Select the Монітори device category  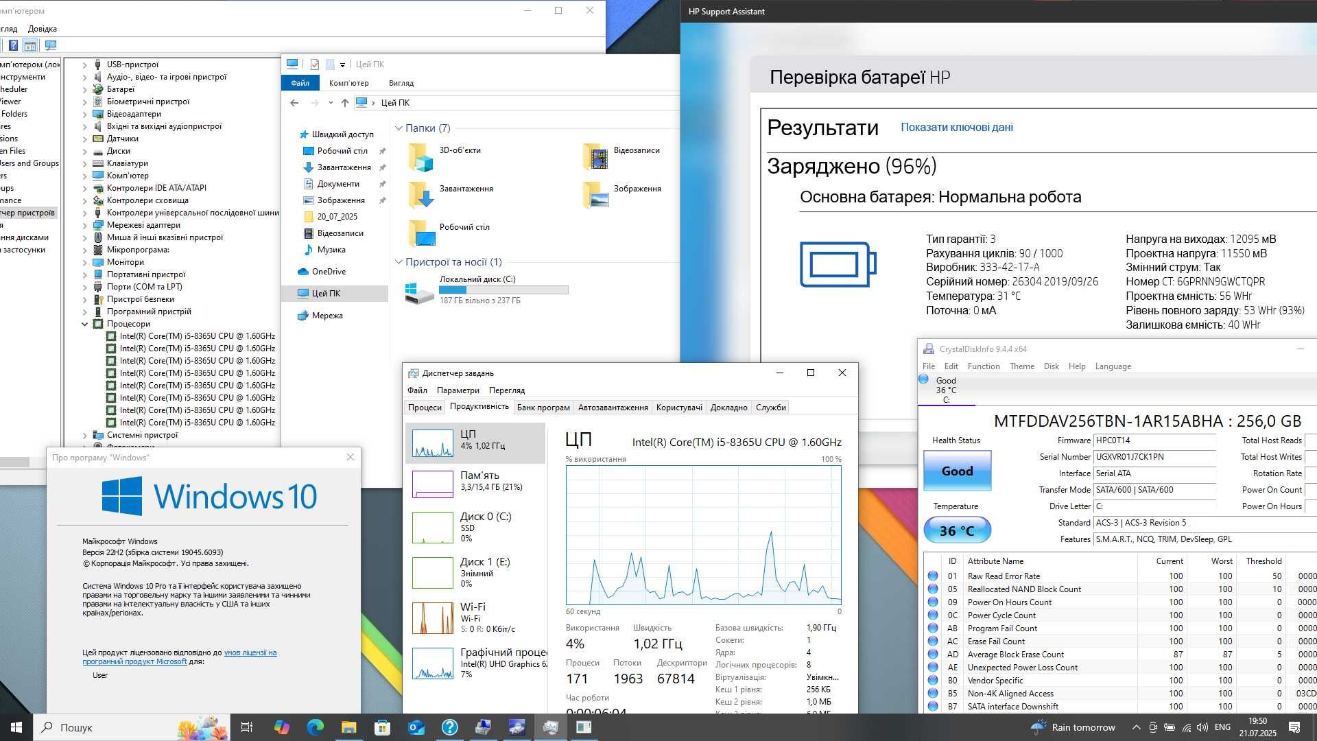(125, 262)
